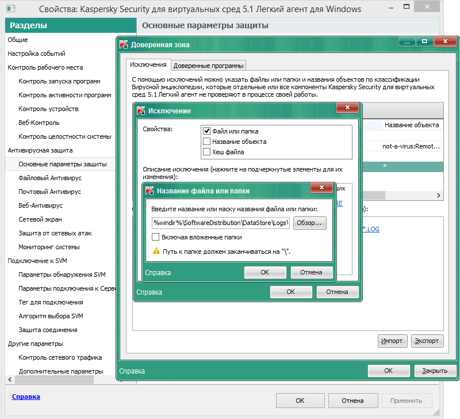Select Общие section in properties window
Image resolution: width=460 pixels, height=419 pixels.
point(18,40)
